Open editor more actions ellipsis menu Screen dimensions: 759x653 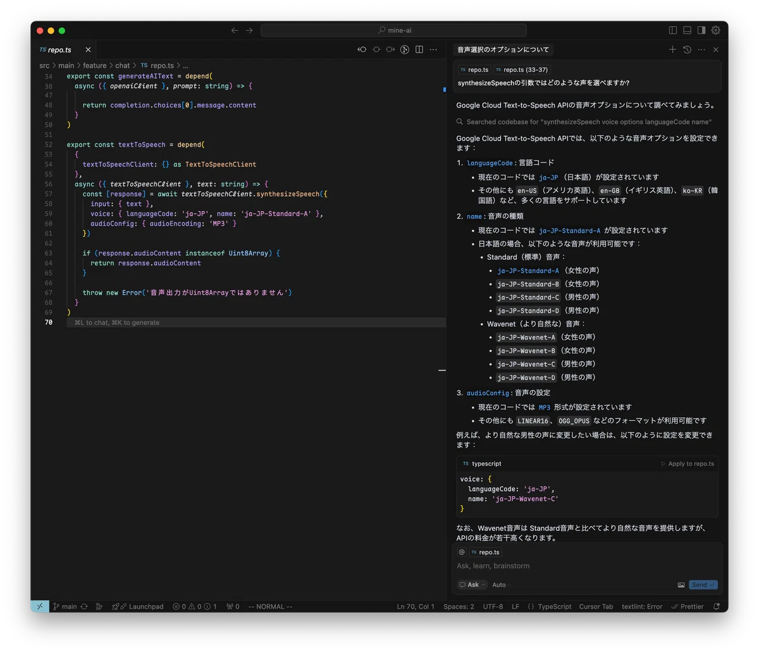point(433,49)
